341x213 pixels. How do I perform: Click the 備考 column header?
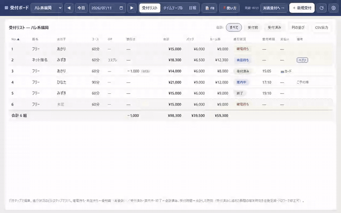point(300,39)
